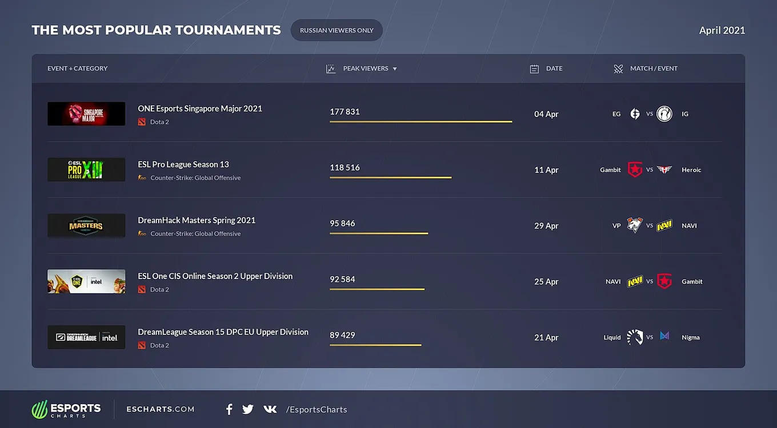Viewport: 777px width, 428px height.
Task: Click the Singapore Major banner thumbnail
Action: [x=86, y=114]
